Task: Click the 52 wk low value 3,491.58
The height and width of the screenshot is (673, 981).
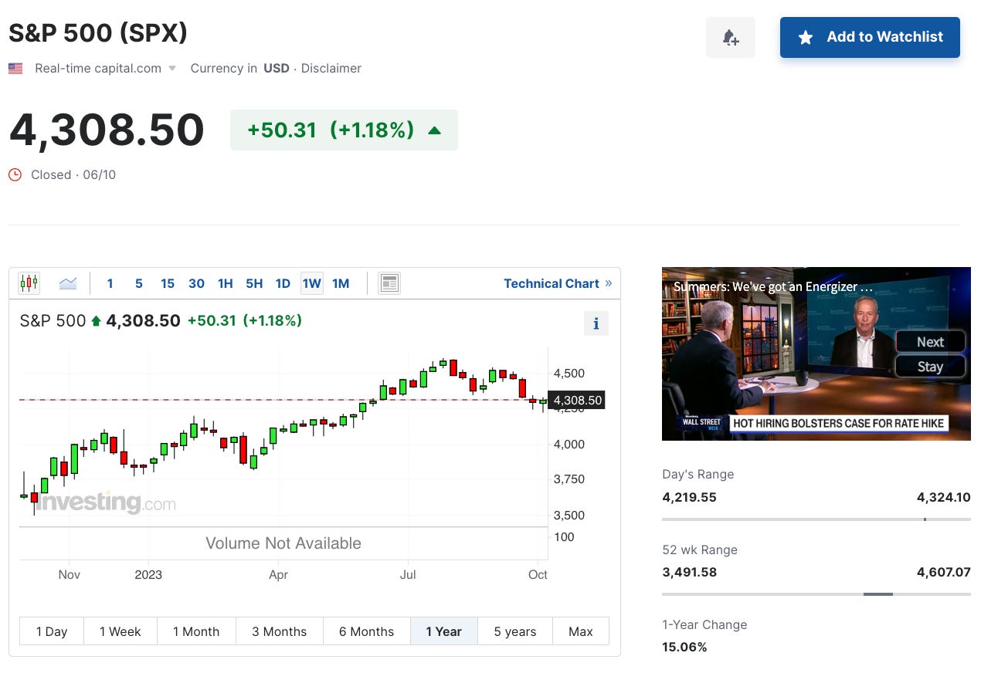Action: (689, 572)
